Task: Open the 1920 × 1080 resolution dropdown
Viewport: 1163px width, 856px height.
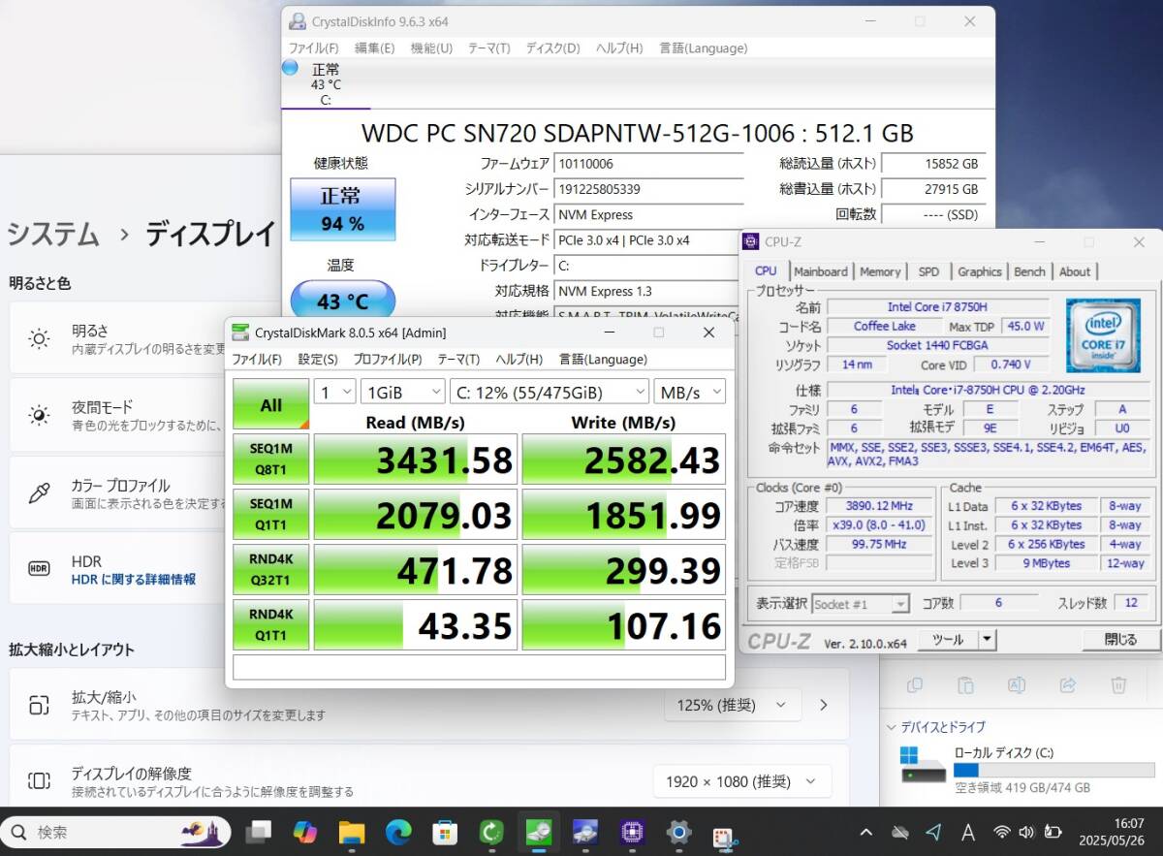Action: tap(742, 780)
